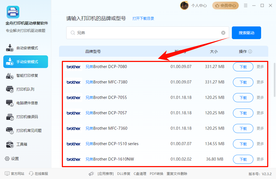This screenshot has height=179, width=276.
Task: Expand 更多 for Brother DCP-7057
Action: 260,113
